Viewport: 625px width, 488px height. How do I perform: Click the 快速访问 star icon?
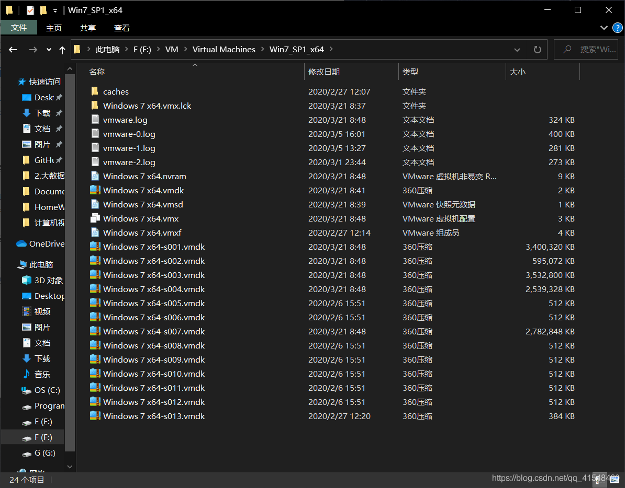tap(21, 82)
